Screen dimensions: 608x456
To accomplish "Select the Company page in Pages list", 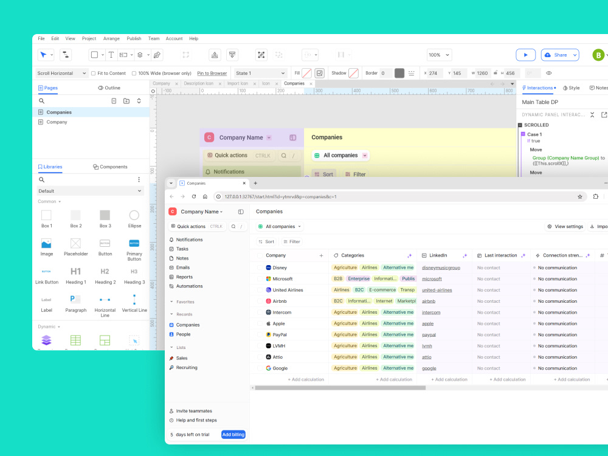I will tap(91, 122).
